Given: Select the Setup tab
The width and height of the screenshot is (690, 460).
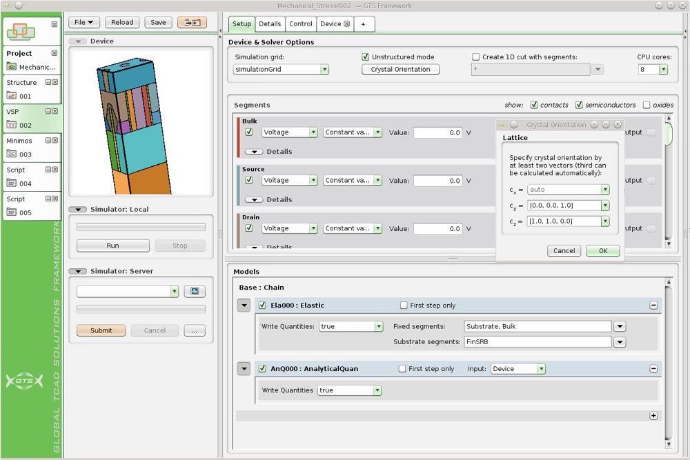Looking at the screenshot, I should click(241, 23).
